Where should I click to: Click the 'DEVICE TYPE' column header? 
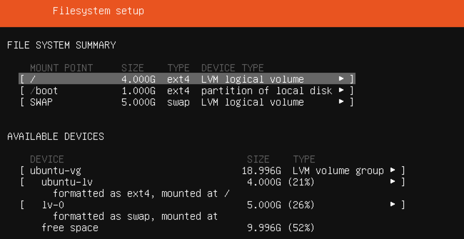(232, 68)
